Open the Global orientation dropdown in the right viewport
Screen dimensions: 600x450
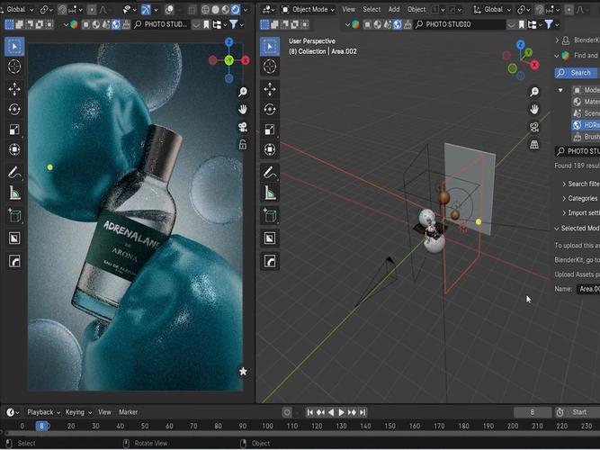(492, 9)
